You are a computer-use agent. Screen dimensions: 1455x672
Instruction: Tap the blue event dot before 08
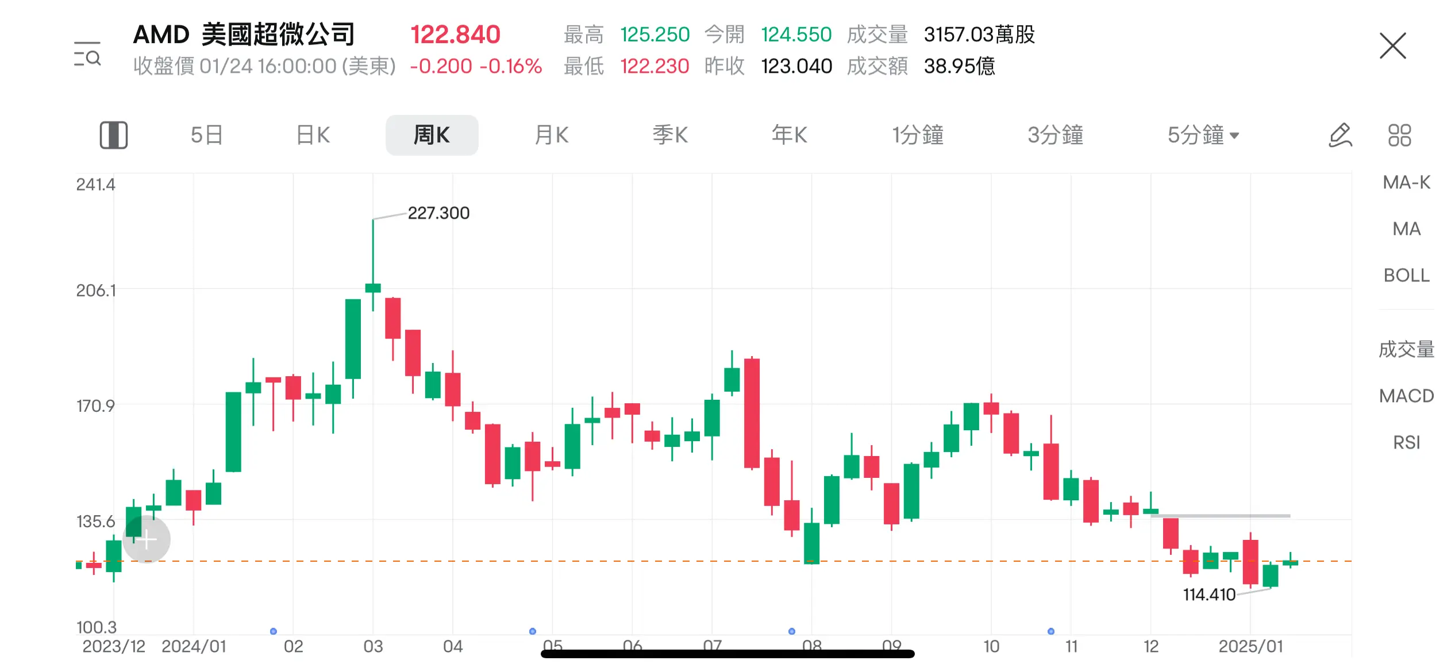(792, 631)
